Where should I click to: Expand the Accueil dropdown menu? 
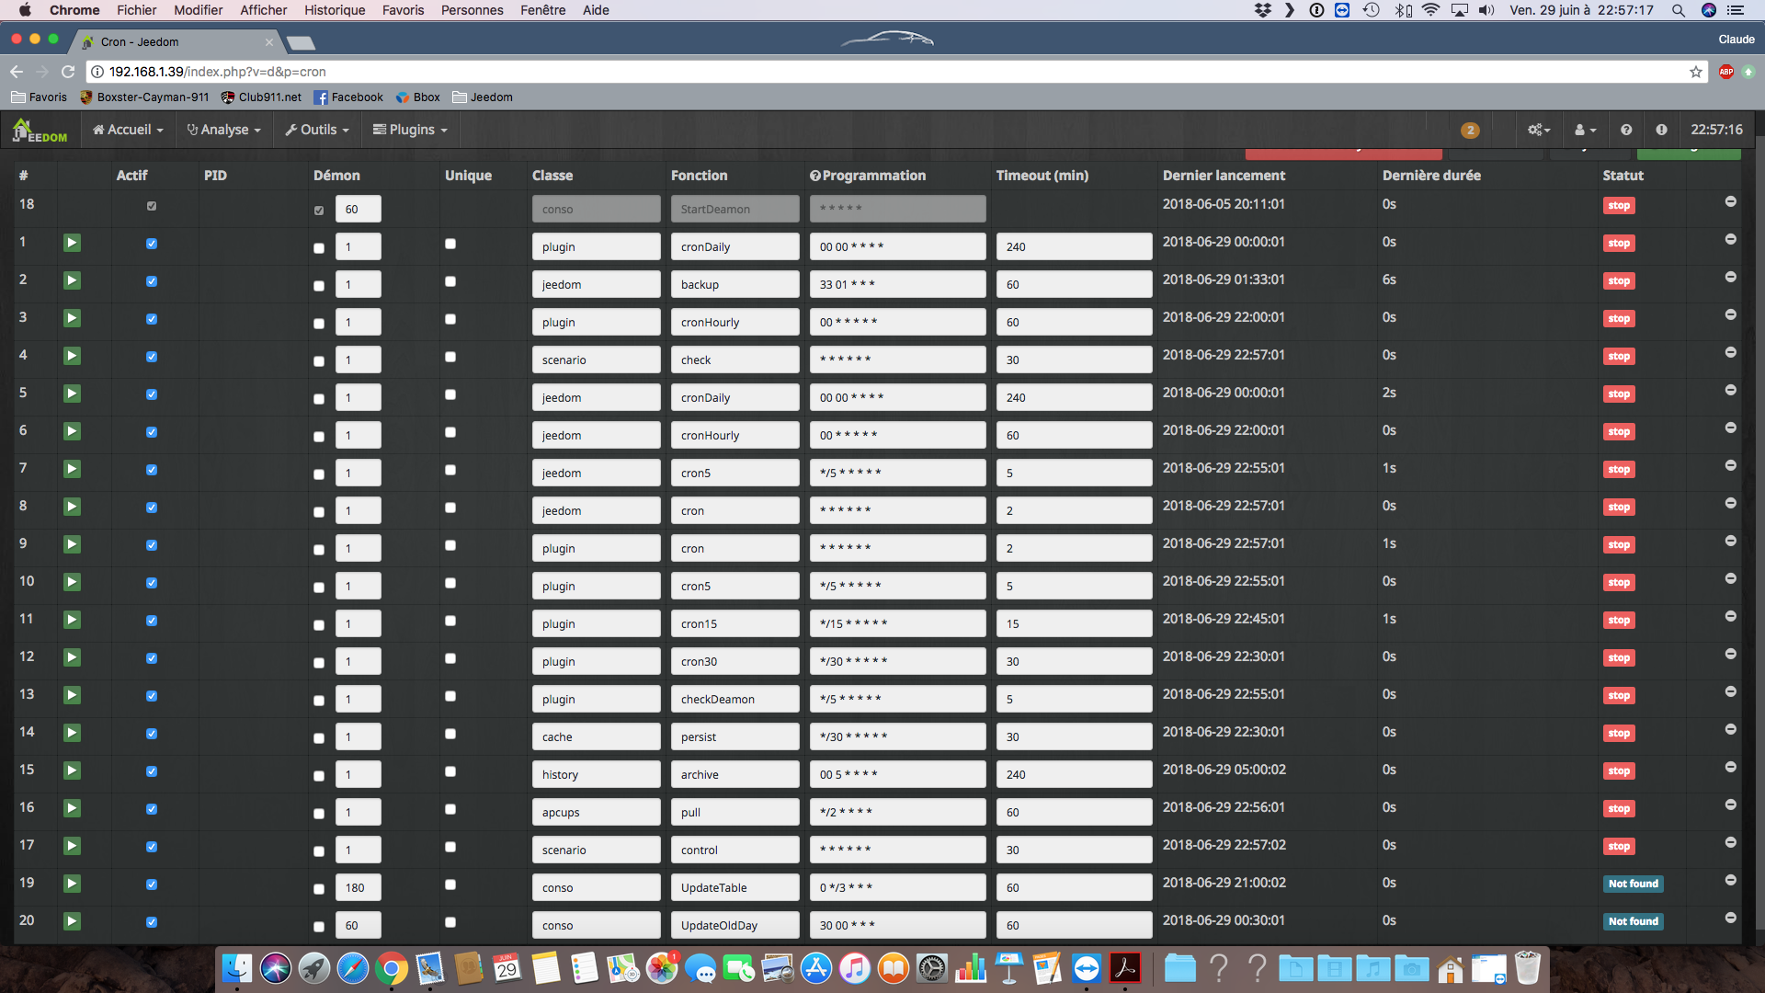point(126,129)
